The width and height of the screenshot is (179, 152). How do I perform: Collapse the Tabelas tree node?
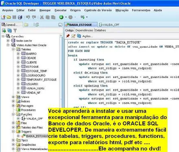pos(13,49)
